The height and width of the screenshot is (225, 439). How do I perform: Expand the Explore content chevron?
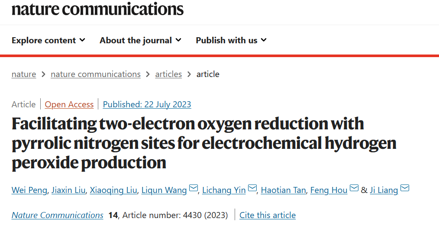[x=82, y=40]
